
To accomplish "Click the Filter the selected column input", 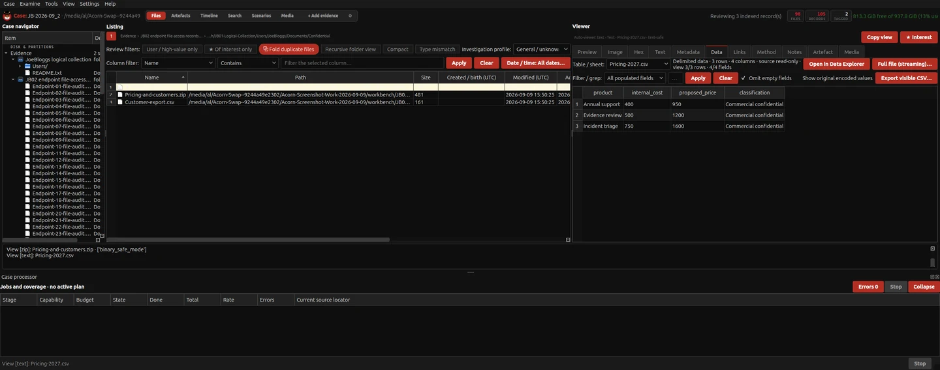I will 362,63.
